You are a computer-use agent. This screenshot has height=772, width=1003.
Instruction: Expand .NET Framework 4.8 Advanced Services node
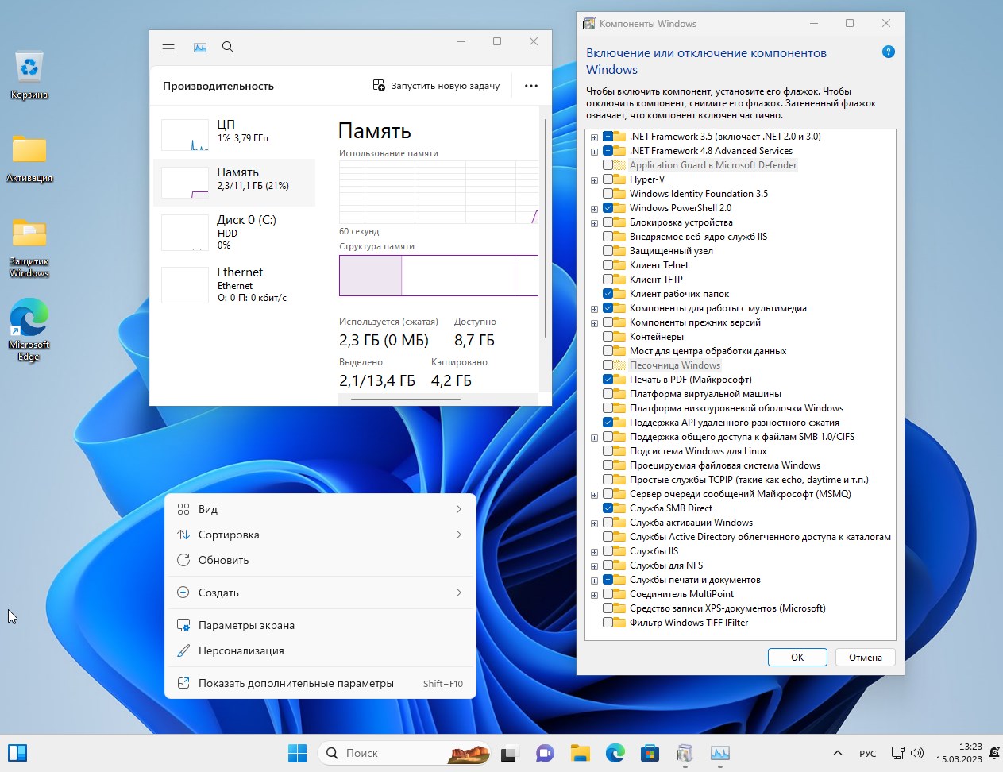[594, 151]
